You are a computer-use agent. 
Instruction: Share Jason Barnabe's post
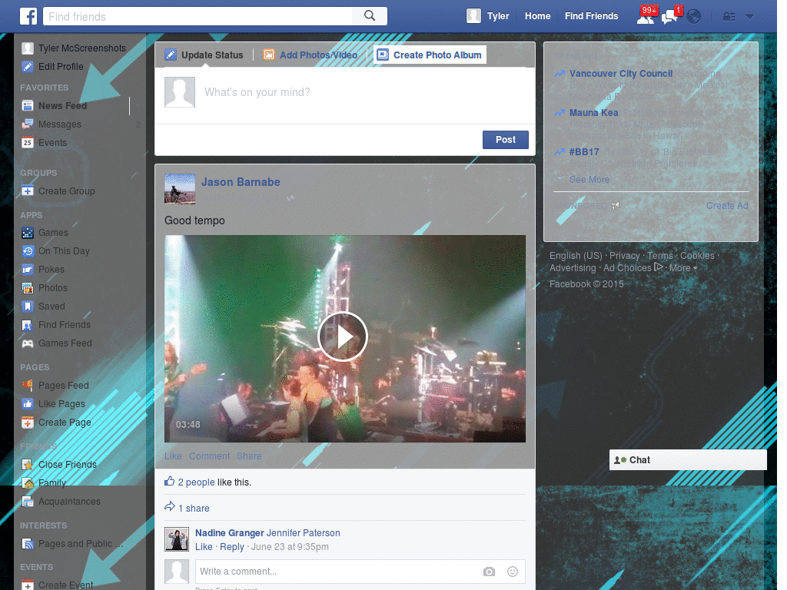click(249, 456)
